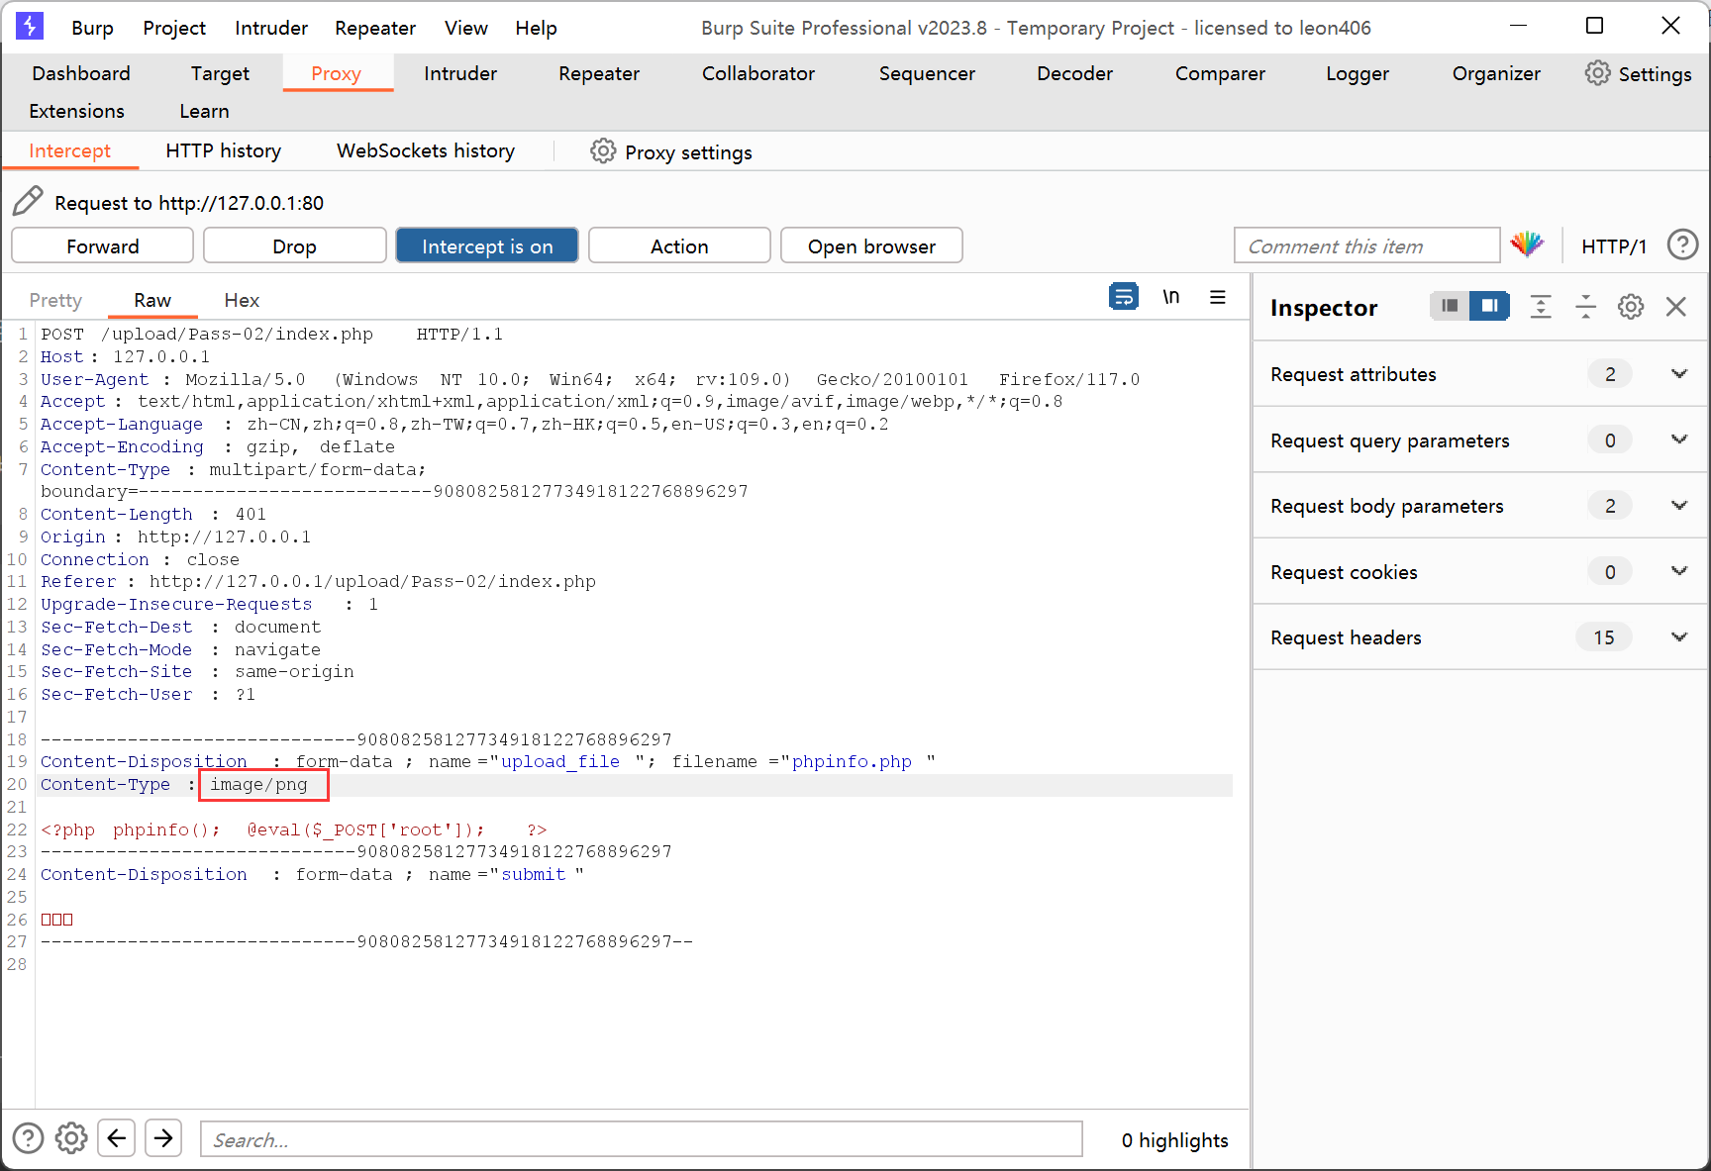Close the Inspector panel
1711x1171 pixels.
[x=1676, y=307]
